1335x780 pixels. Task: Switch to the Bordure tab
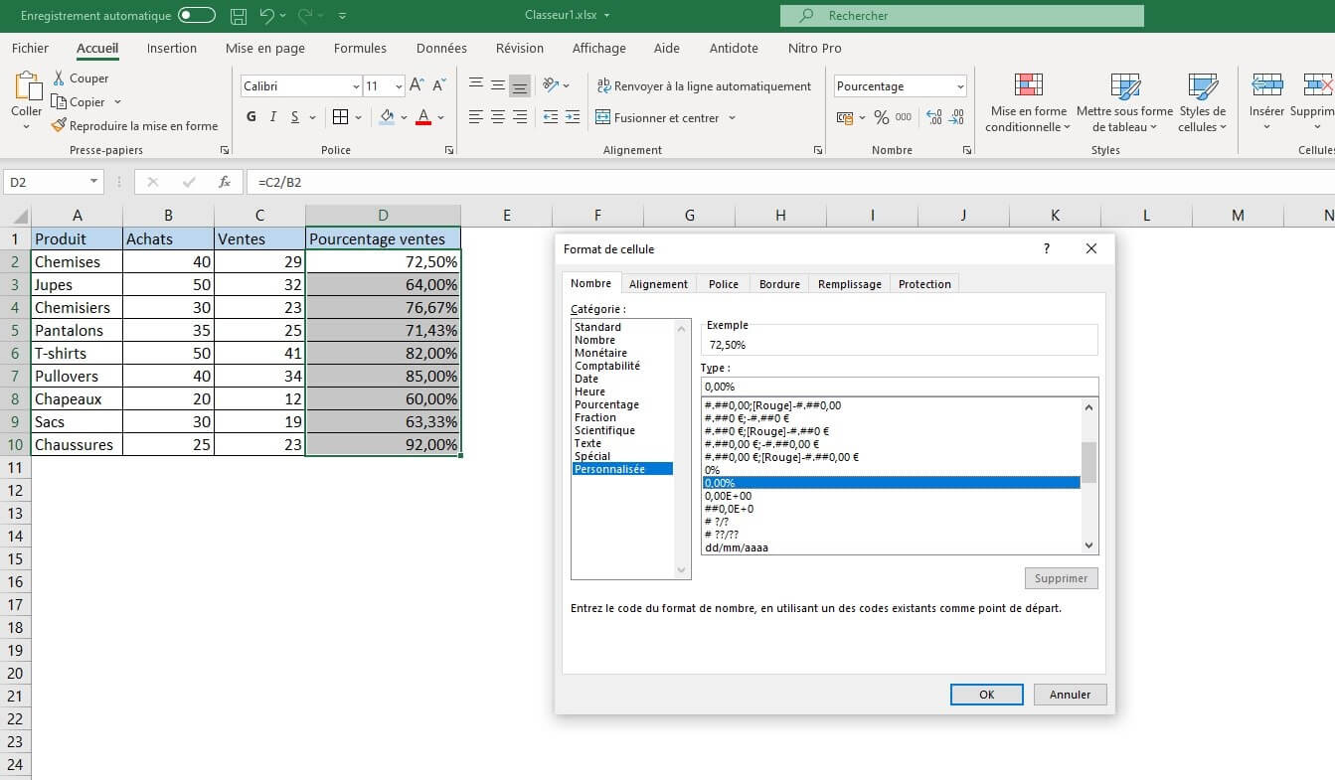click(x=778, y=283)
